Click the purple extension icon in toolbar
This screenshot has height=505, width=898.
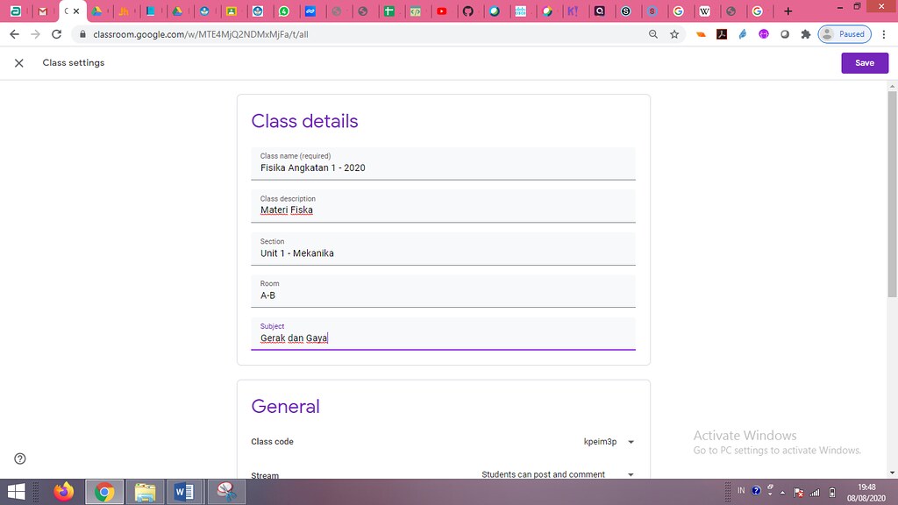[x=764, y=34]
